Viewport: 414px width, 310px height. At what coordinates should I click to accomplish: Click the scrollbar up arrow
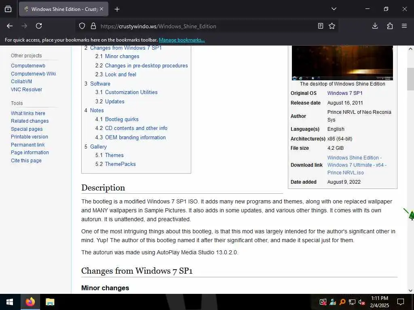pyautogui.click(x=410, y=49)
